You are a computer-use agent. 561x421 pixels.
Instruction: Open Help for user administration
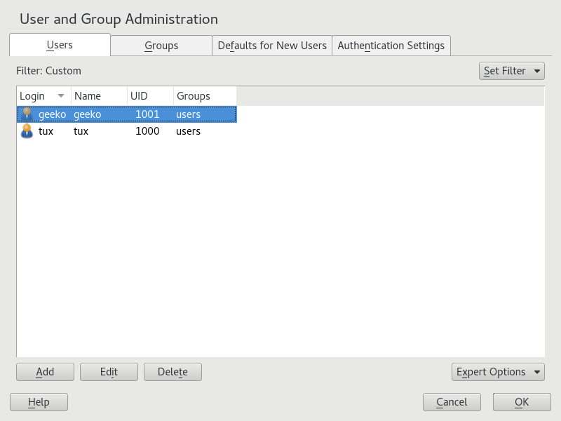coord(39,402)
